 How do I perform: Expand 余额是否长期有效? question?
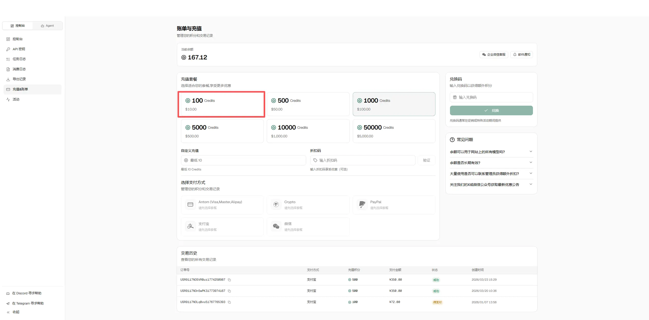click(x=491, y=163)
